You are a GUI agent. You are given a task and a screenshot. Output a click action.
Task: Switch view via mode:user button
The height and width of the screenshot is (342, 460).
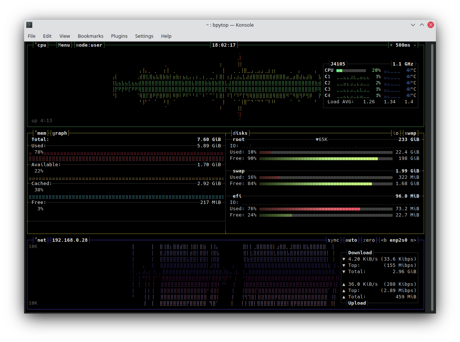(89, 45)
